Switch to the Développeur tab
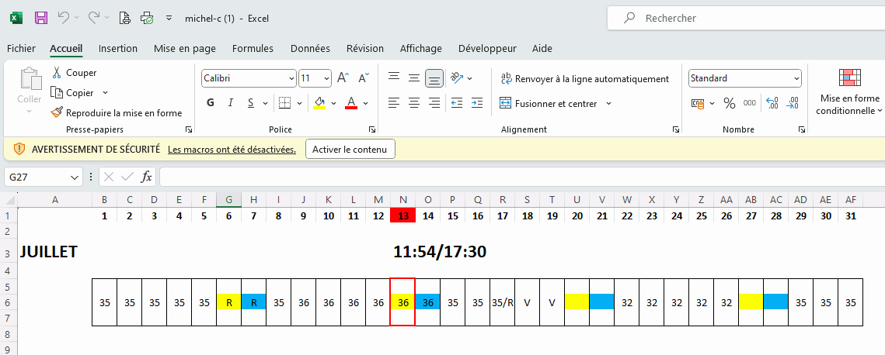 tap(487, 48)
